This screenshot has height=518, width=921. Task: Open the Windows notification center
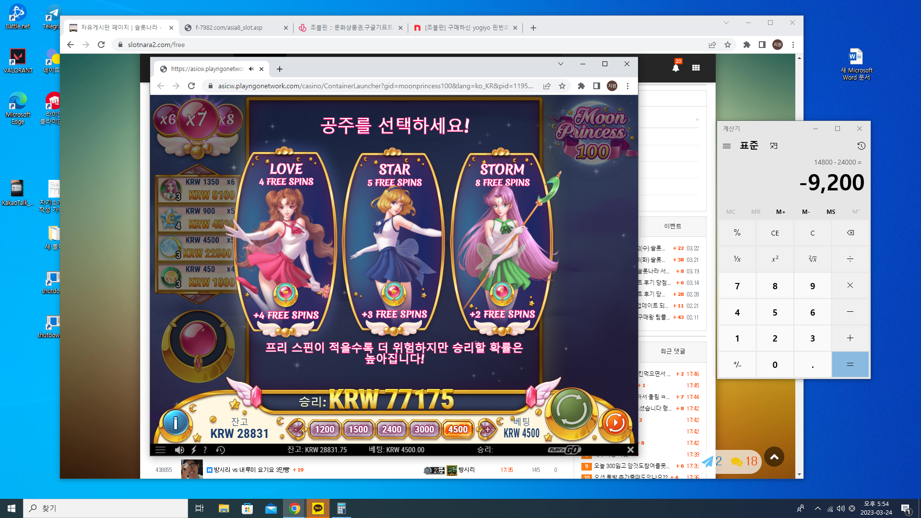(906, 509)
